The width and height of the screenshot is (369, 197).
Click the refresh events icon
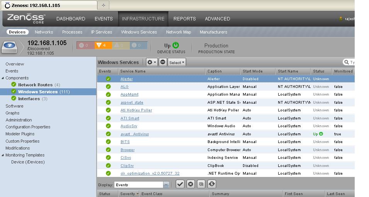211,184
